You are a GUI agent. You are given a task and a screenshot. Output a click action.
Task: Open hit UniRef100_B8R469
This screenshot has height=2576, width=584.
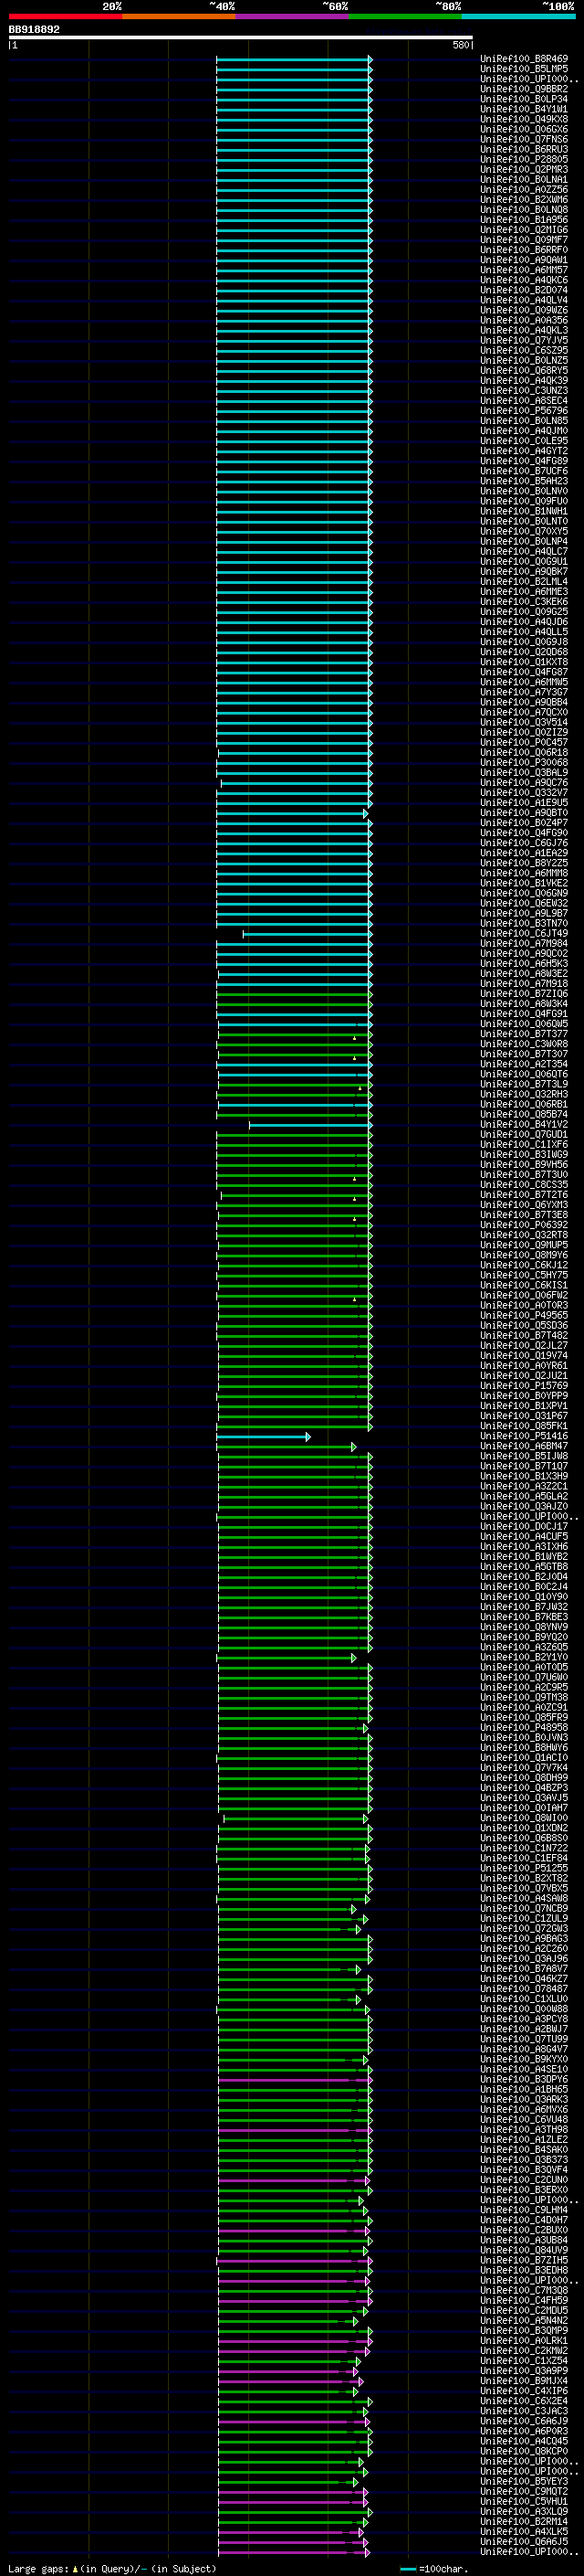tap(524, 59)
